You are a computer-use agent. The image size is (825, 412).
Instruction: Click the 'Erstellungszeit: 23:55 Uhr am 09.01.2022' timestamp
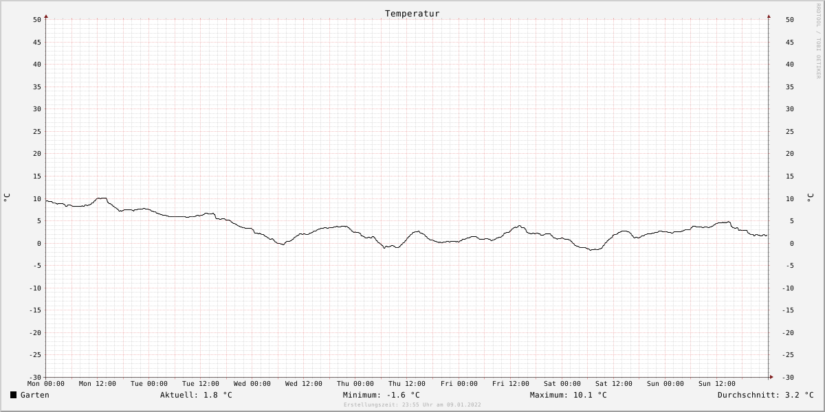pos(412,405)
